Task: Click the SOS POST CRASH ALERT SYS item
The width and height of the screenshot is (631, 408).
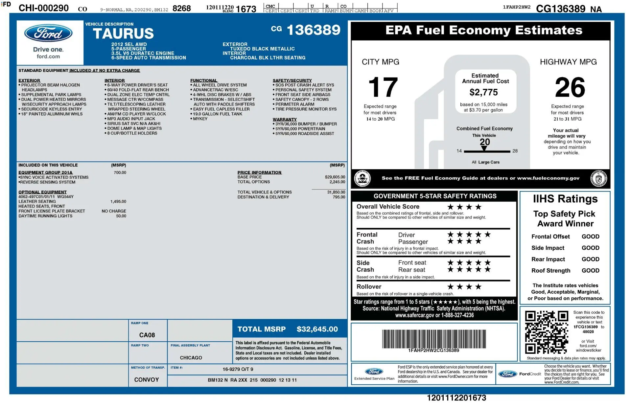Action: [303, 85]
